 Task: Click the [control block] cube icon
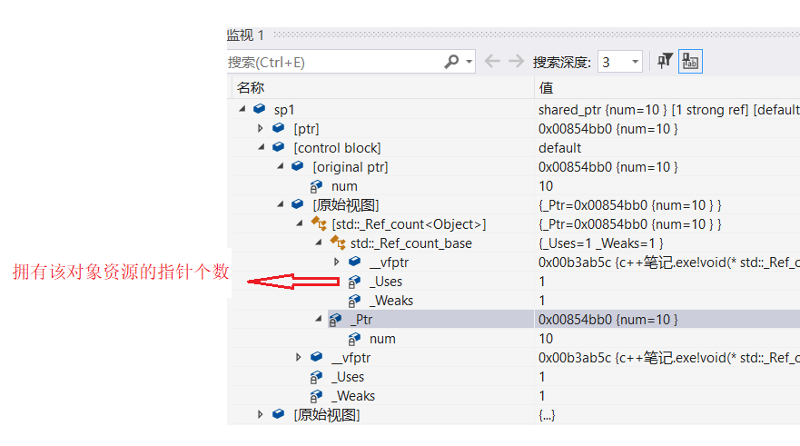coord(278,147)
